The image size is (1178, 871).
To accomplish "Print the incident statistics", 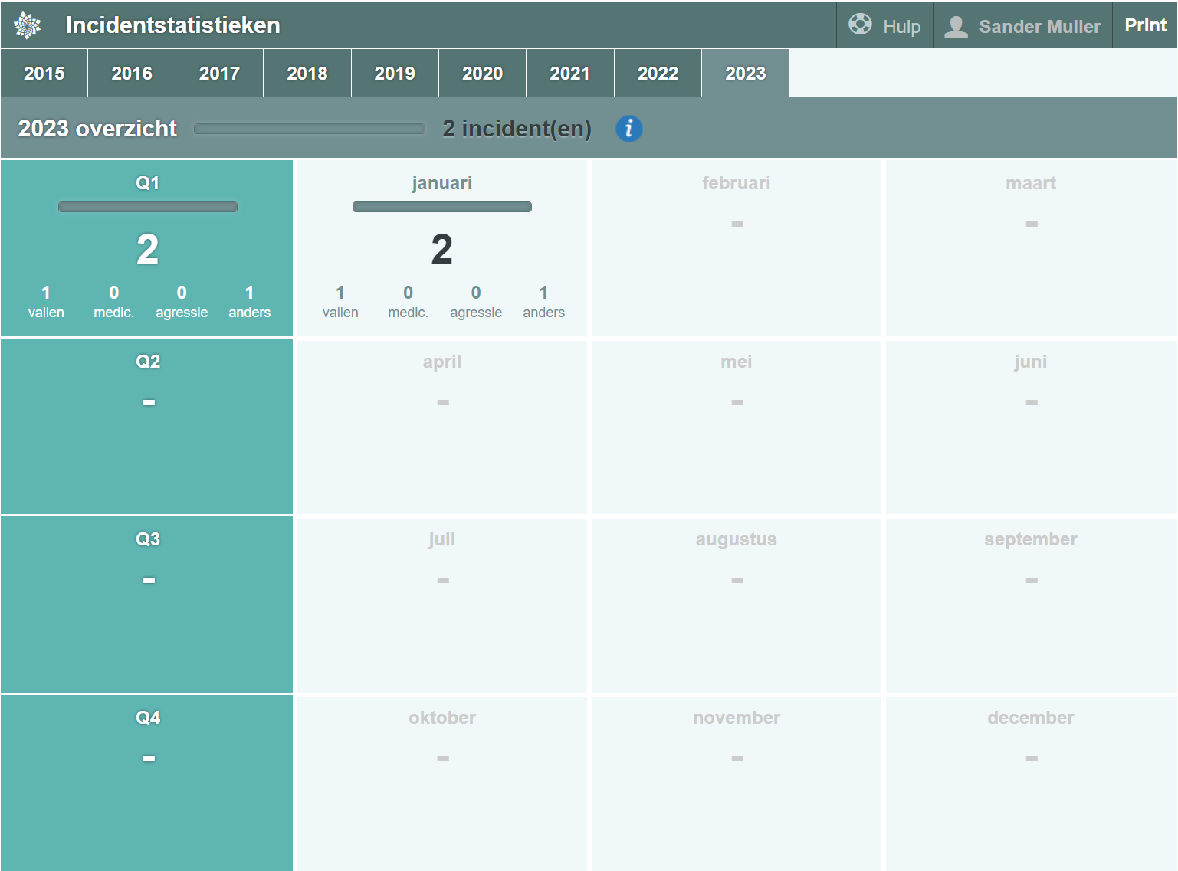I will click(1145, 25).
